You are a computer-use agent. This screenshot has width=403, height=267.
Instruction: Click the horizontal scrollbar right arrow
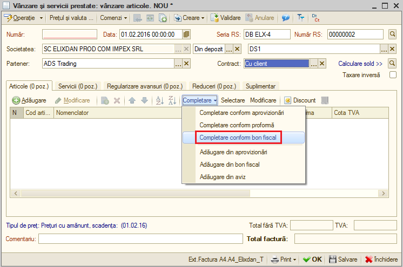[383, 193]
